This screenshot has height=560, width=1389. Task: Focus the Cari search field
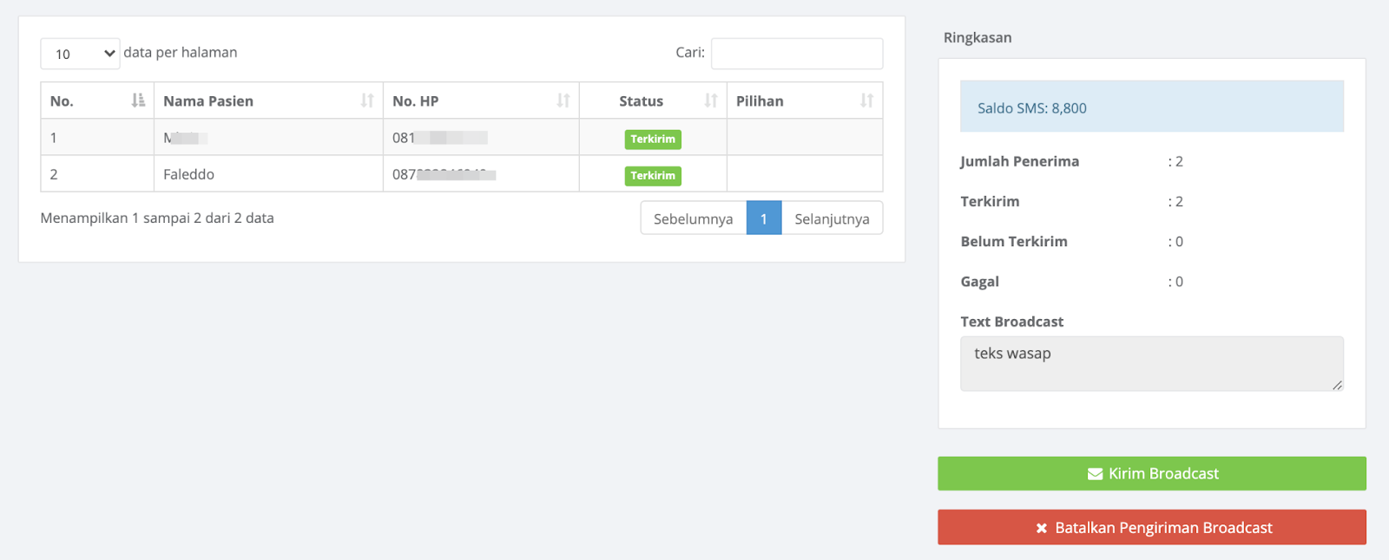pos(797,54)
